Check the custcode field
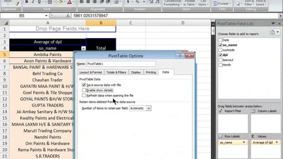The width and height of the screenshot is (283, 159). 220,50
